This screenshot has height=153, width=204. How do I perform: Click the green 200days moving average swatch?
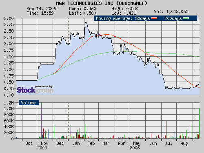[x=186, y=18]
